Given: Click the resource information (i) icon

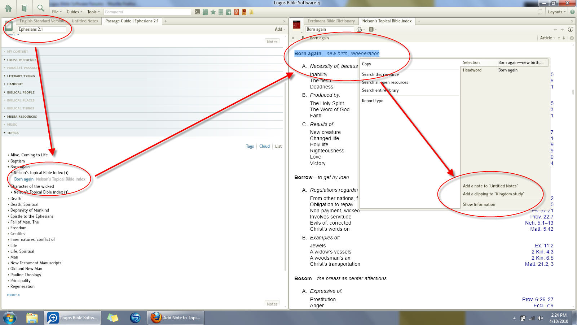Looking at the screenshot, I should [571, 29].
